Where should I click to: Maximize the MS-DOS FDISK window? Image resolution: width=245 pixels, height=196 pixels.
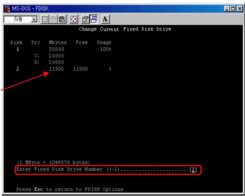[233, 9]
